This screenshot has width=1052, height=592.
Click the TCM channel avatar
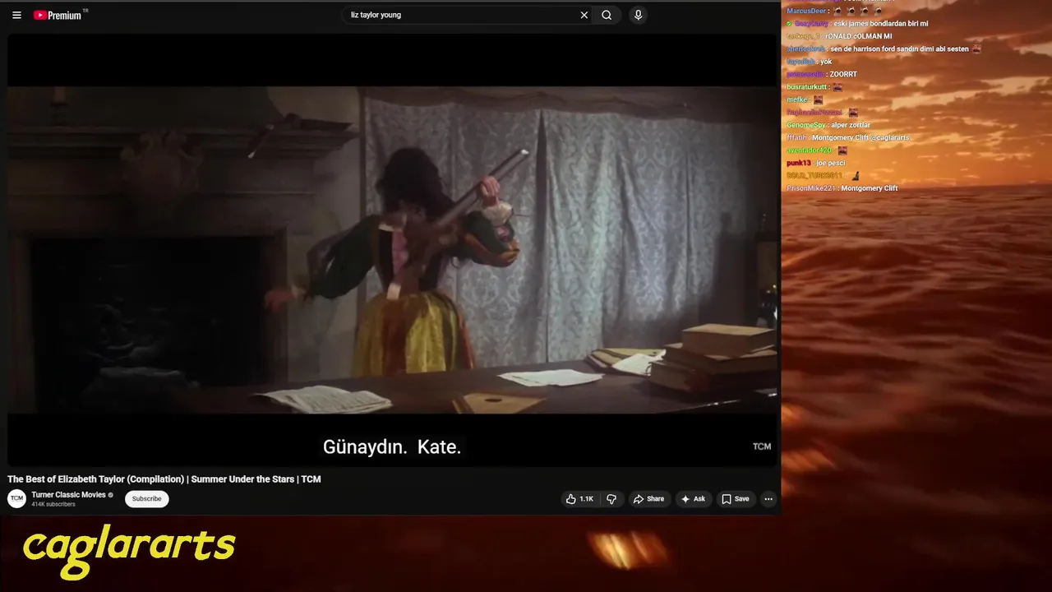(x=16, y=499)
